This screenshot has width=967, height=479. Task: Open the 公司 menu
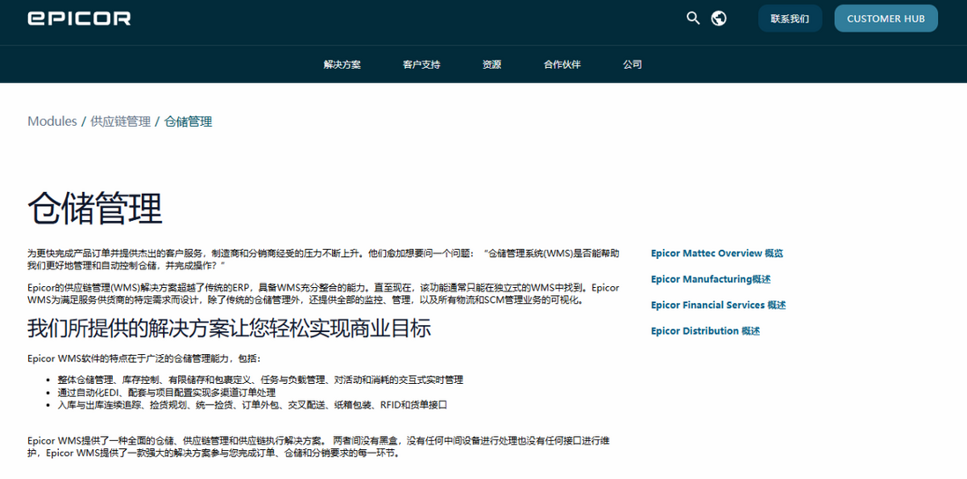tap(632, 64)
